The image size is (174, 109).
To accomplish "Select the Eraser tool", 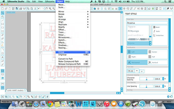I will [3, 61].
